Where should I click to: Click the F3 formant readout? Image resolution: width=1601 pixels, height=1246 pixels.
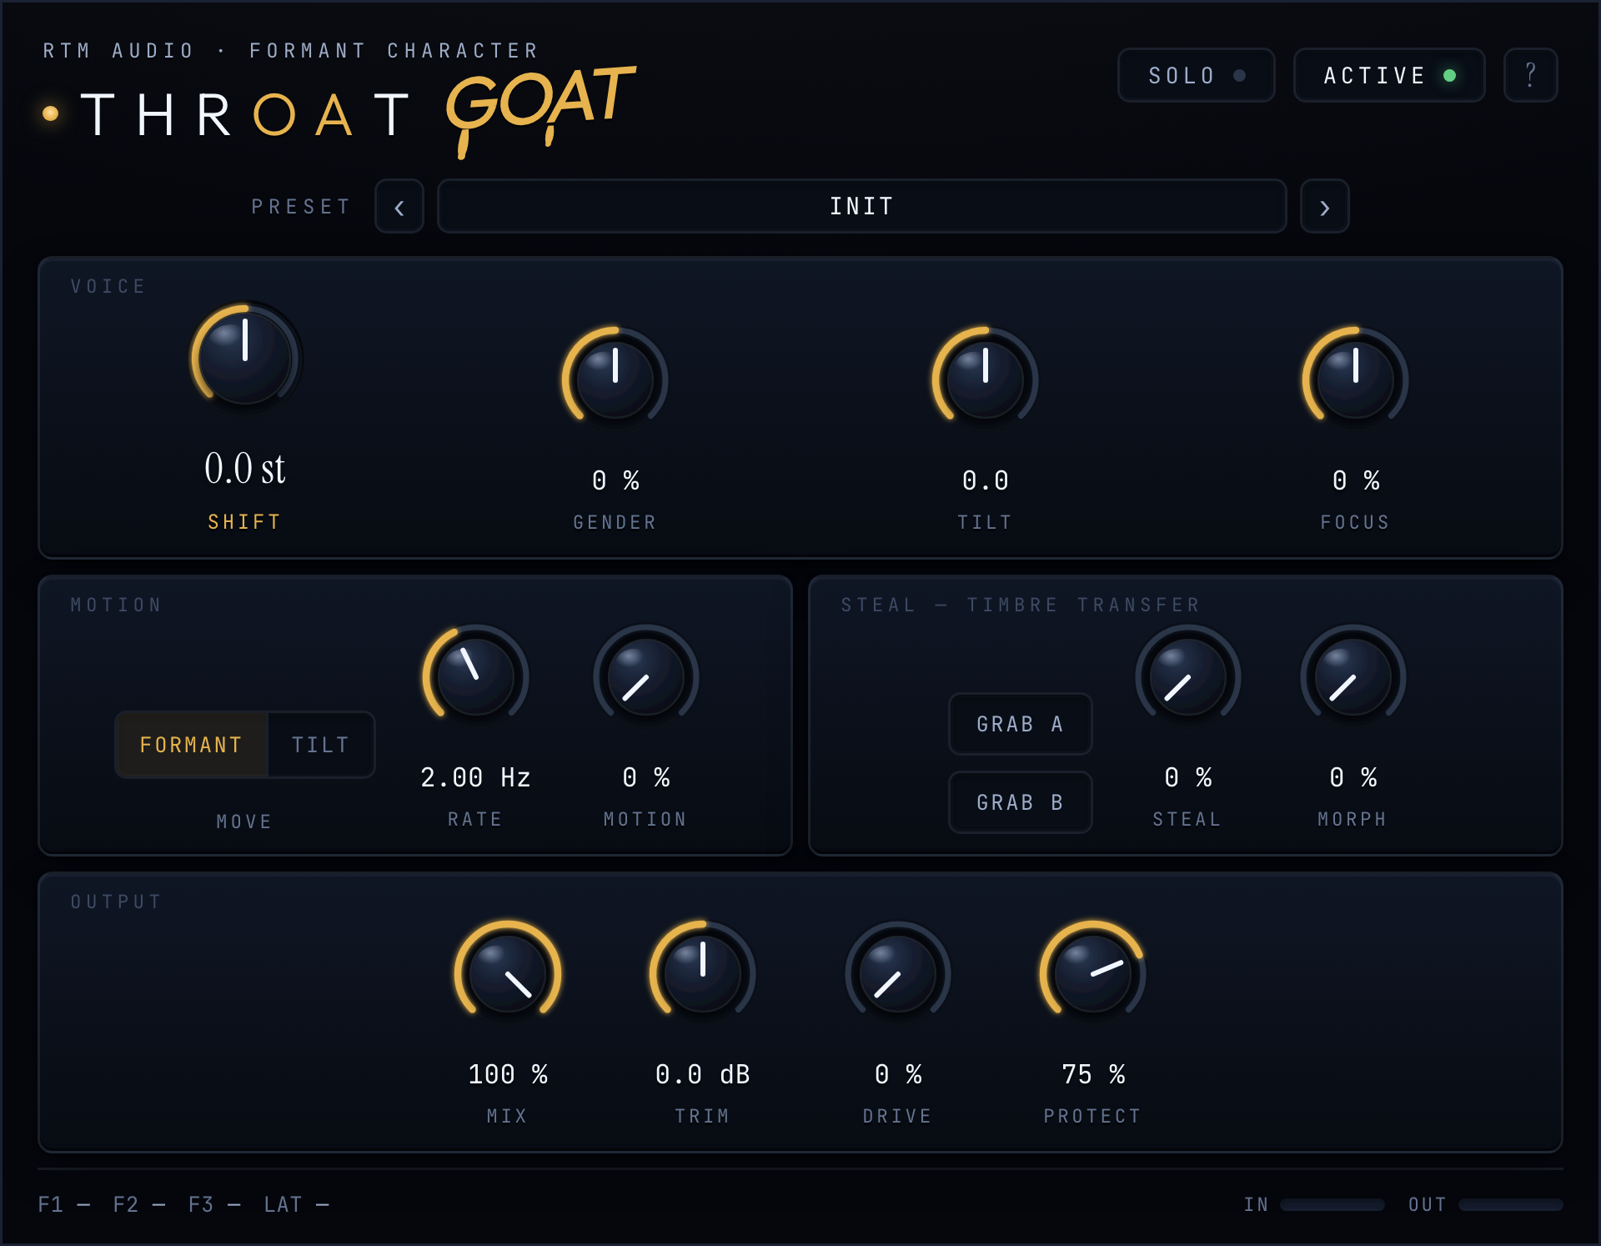coord(213,1204)
